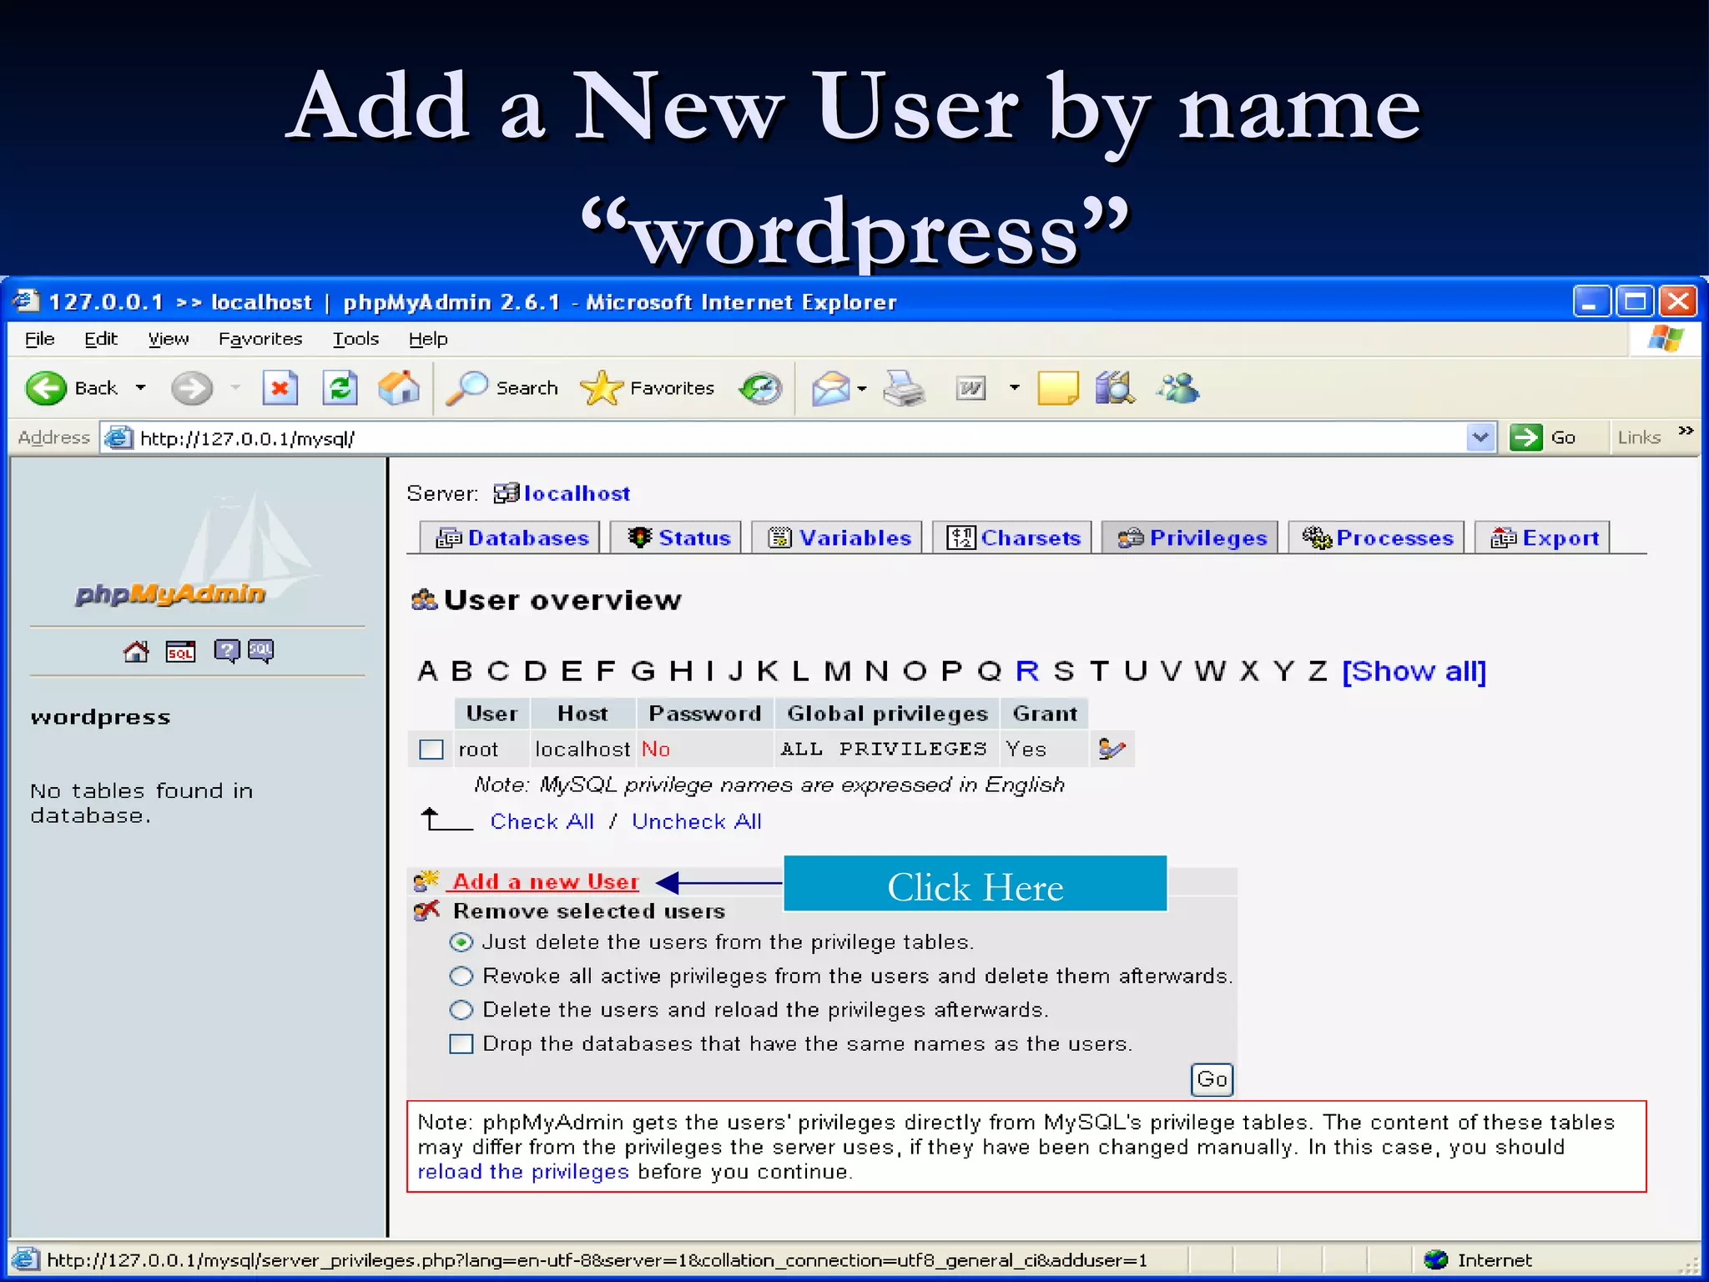
Task: Open the Mail envelope icon
Action: click(830, 388)
